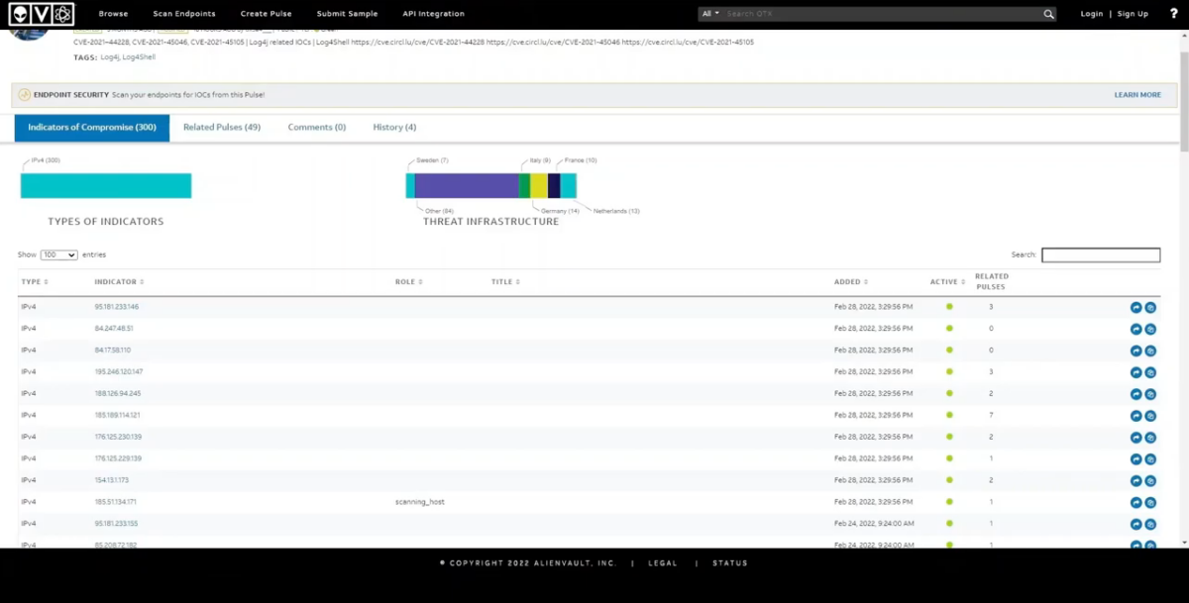Click copy icon for indicator 84.247.48.51
The image size is (1189, 603).
tap(1150, 329)
